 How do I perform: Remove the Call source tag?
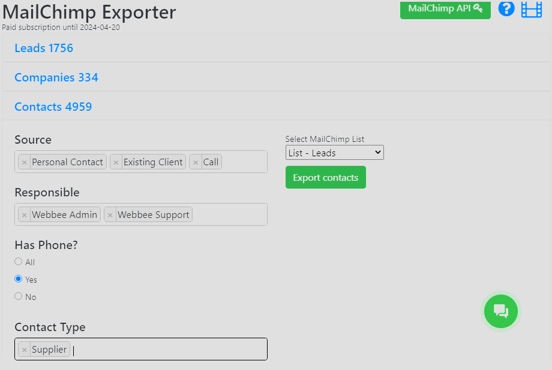coord(196,162)
